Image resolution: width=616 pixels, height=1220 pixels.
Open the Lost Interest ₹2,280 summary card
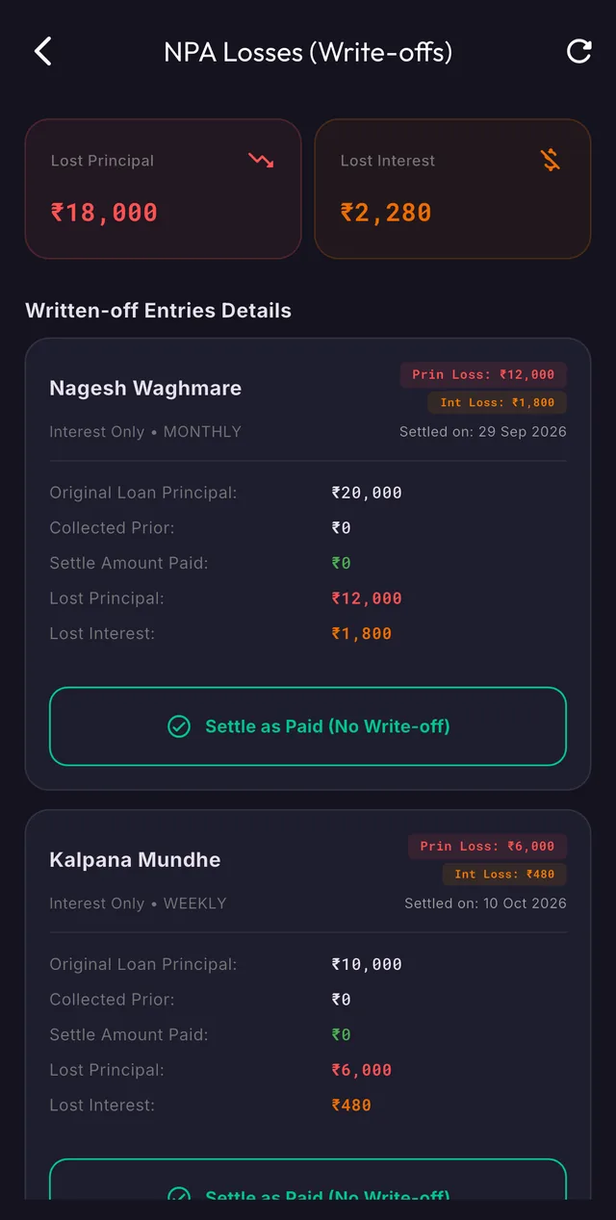(x=452, y=189)
